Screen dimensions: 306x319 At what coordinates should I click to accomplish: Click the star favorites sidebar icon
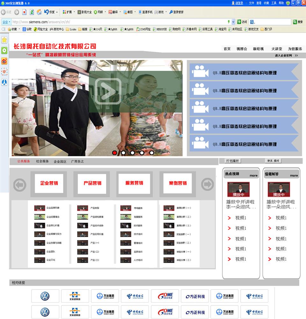click(4, 40)
